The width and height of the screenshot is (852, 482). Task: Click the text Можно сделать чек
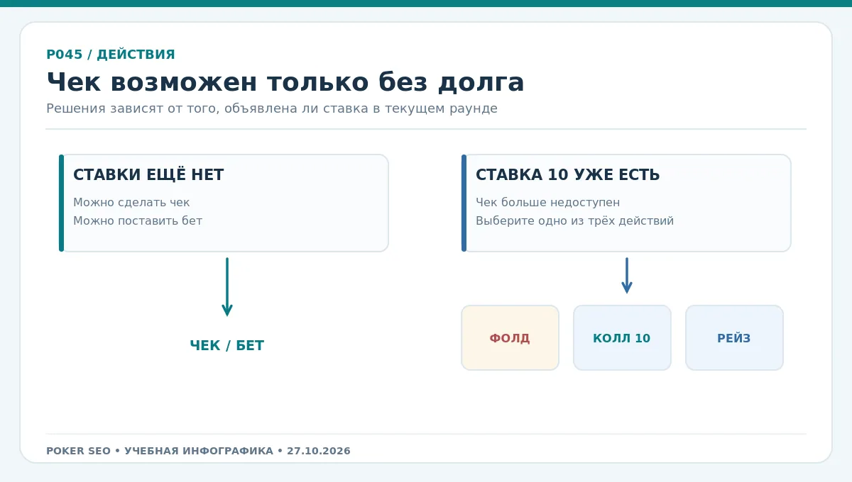tap(131, 203)
